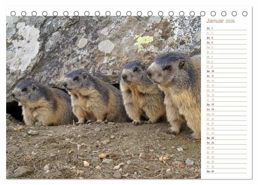258x185 pixels.
Task: Select the 'Di 20' calendar row
Action: pos(226,119)
